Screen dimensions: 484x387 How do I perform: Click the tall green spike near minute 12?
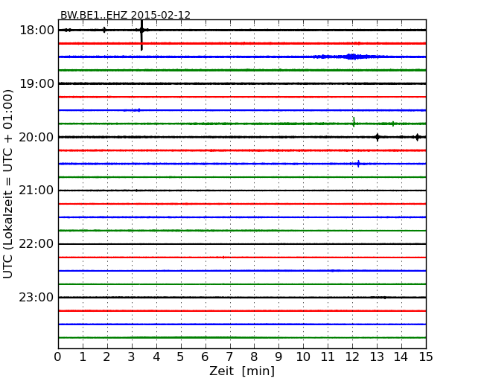pos(354,122)
